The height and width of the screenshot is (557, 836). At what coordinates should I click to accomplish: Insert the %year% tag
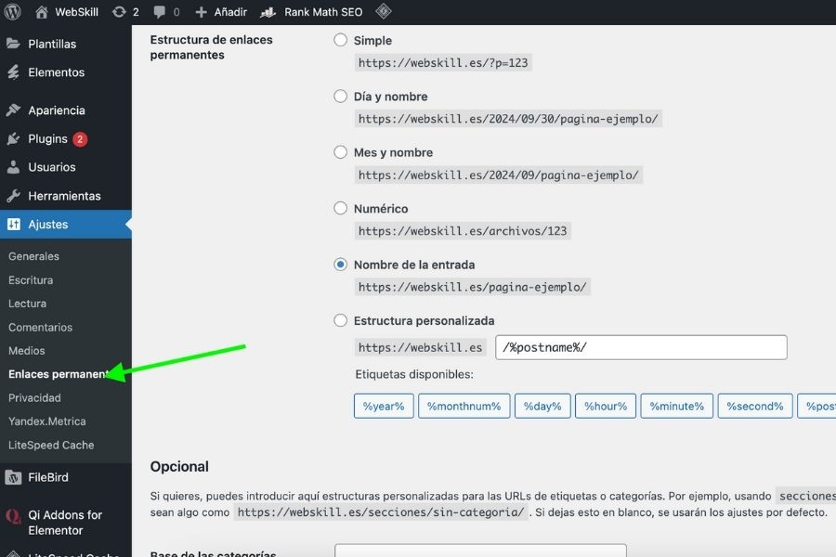(x=384, y=407)
